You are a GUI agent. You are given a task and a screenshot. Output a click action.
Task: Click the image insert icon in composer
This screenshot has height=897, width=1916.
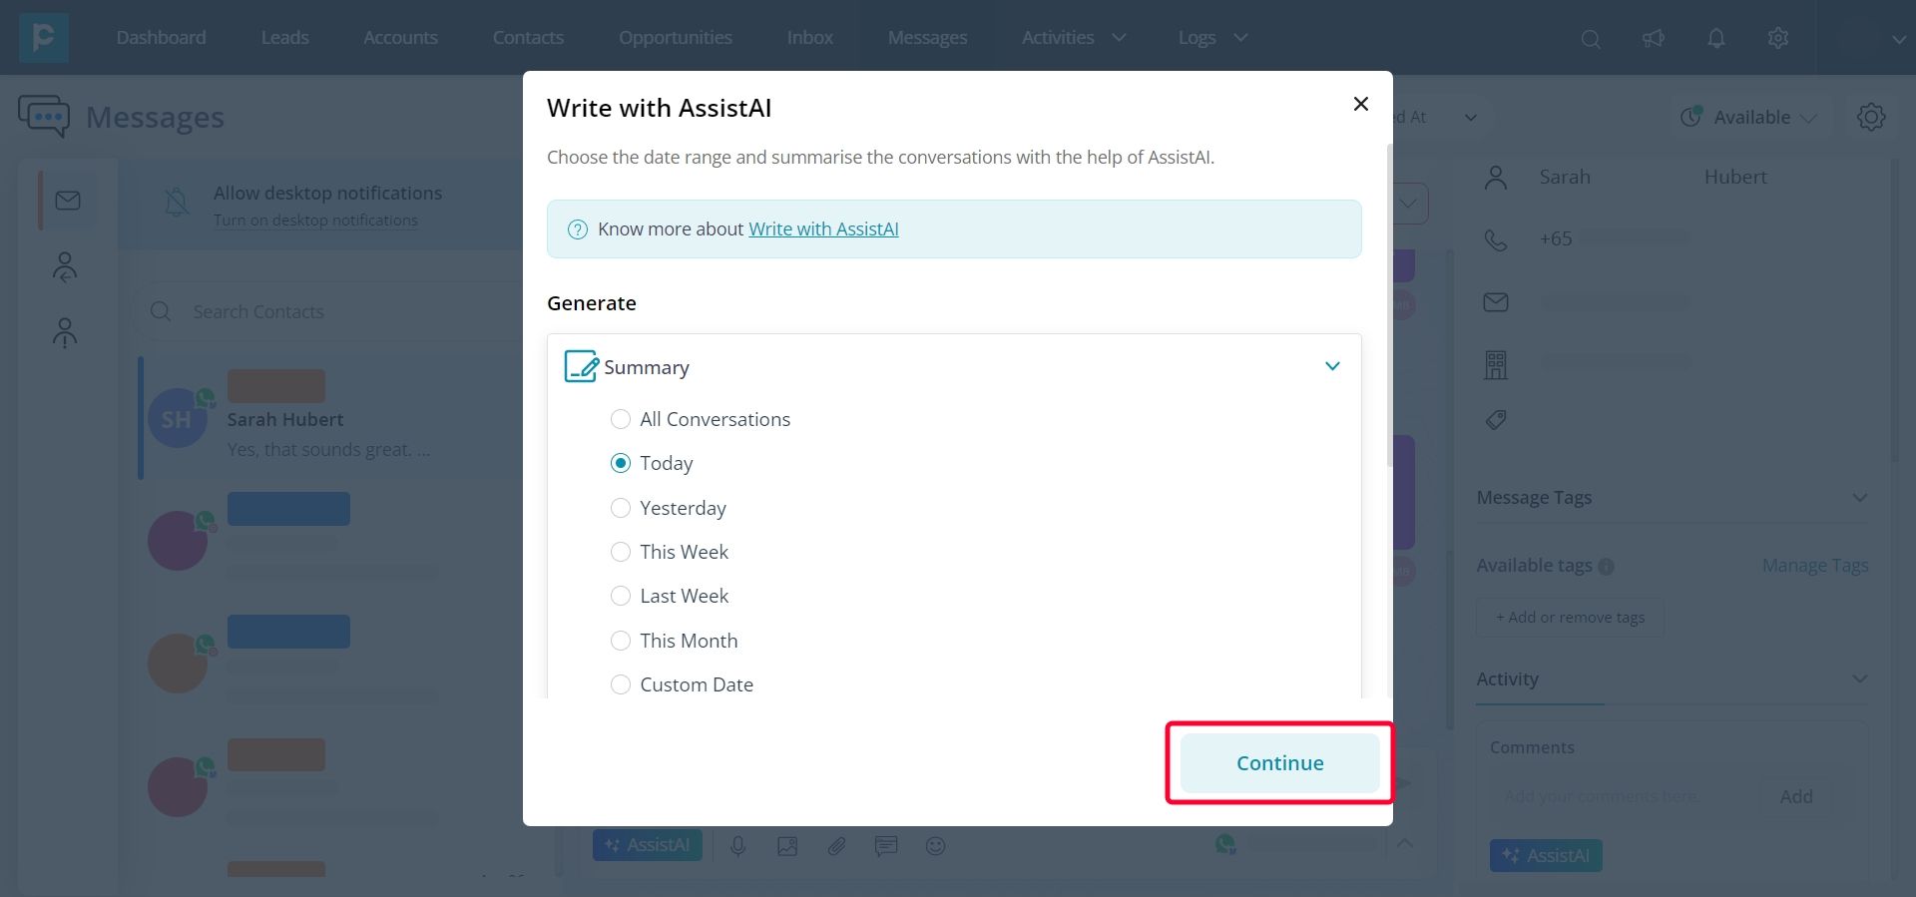787,846
